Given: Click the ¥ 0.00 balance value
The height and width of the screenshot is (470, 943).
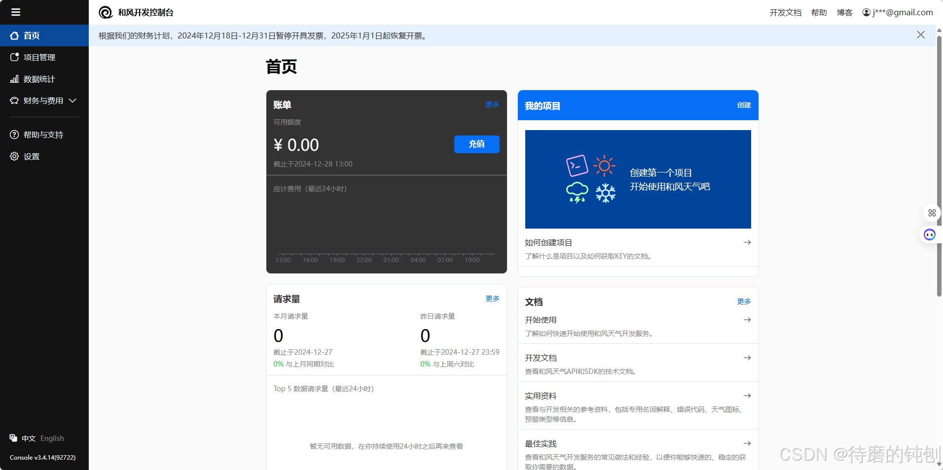Looking at the screenshot, I should pos(296,145).
